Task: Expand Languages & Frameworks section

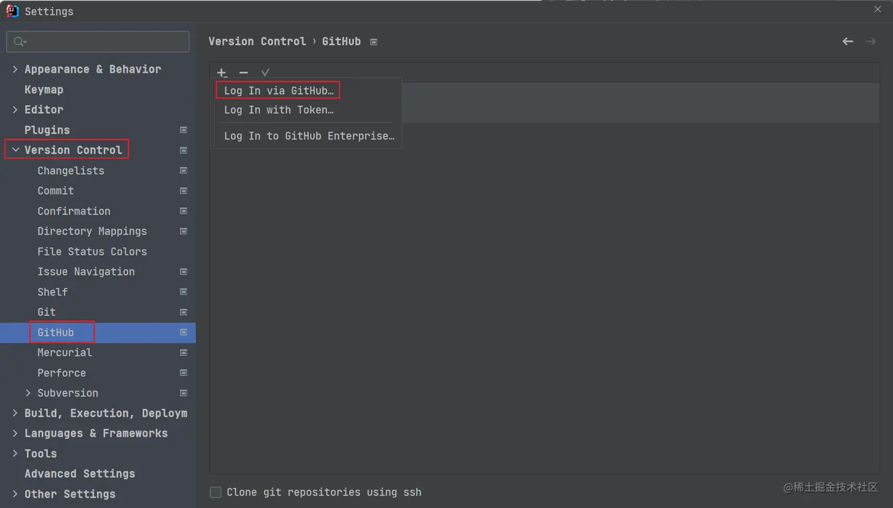Action: coord(15,433)
